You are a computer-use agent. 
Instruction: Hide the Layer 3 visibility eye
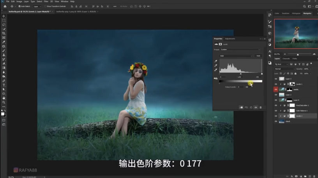(276, 79)
